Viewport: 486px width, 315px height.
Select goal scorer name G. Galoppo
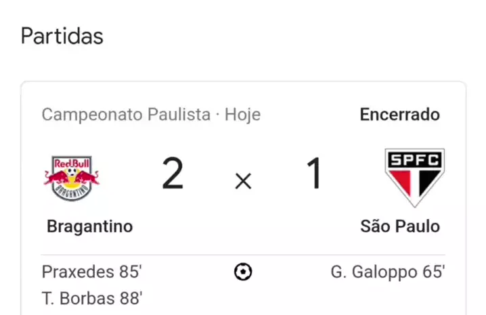pos(372,272)
